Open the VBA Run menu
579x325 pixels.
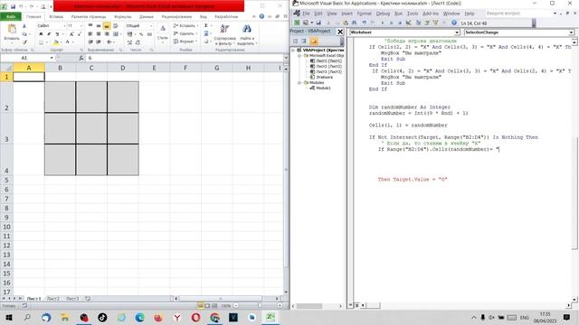(x=398, y=14)
